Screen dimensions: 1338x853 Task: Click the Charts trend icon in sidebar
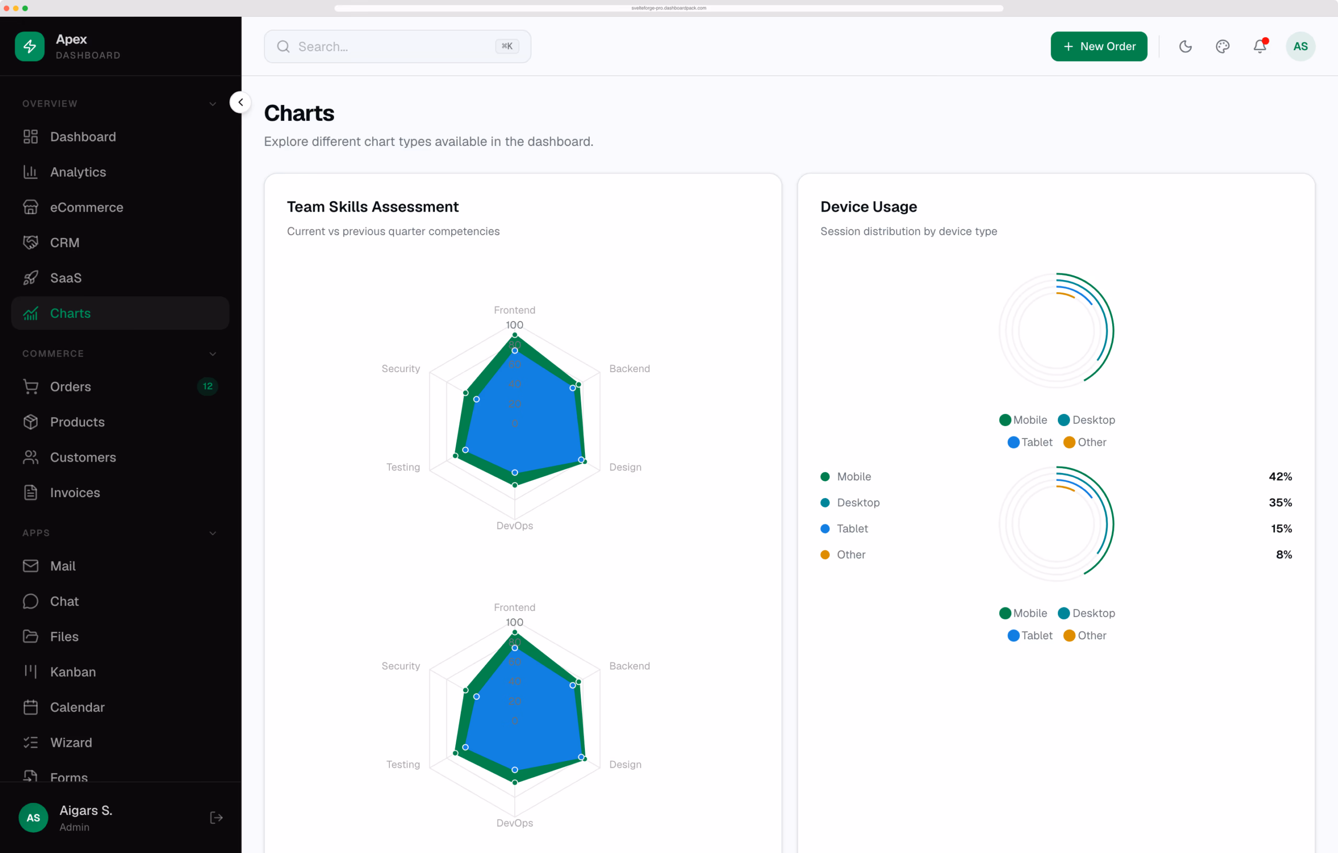pyautogui.click(x=30, y=314)
